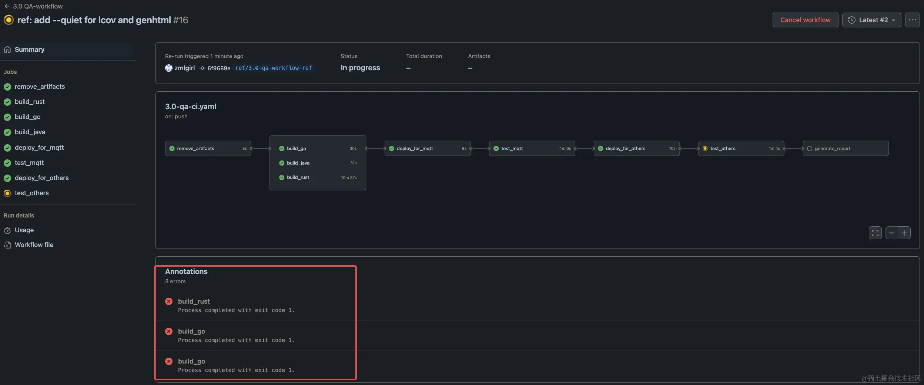Open first build_go error annotation
Image resolution: width=924 pixels, height=385 pixels.
pyautogui.click(x=191, y=331)
